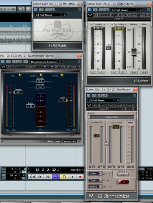Image resolution: width=153 pixels, height=203 pixels.
Task: Click the record button in the transport bar
Action: tap(80, 177)
